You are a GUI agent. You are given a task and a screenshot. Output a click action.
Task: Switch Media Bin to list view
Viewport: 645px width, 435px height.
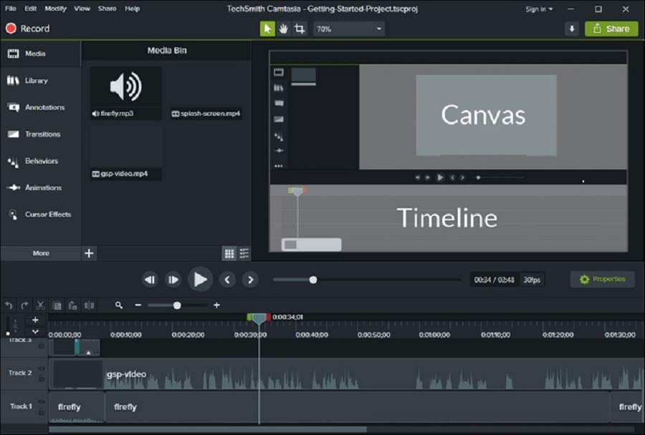click(244, 253)
